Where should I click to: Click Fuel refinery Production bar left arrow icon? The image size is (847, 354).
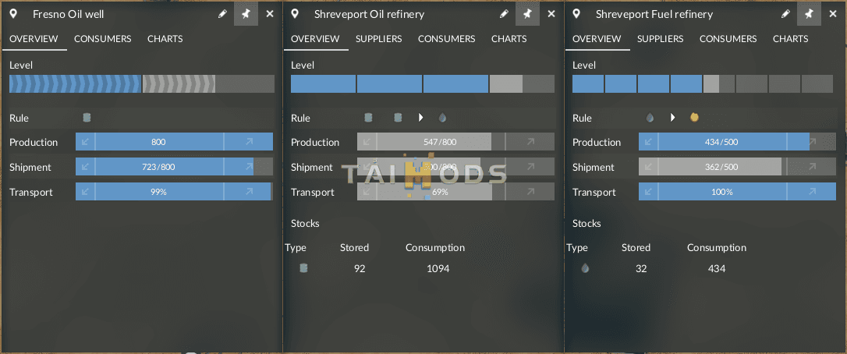pos(648,142)
